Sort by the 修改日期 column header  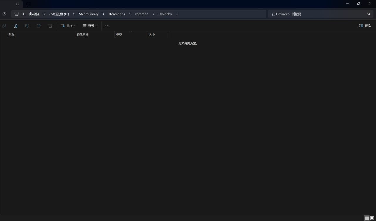[95, 34]
